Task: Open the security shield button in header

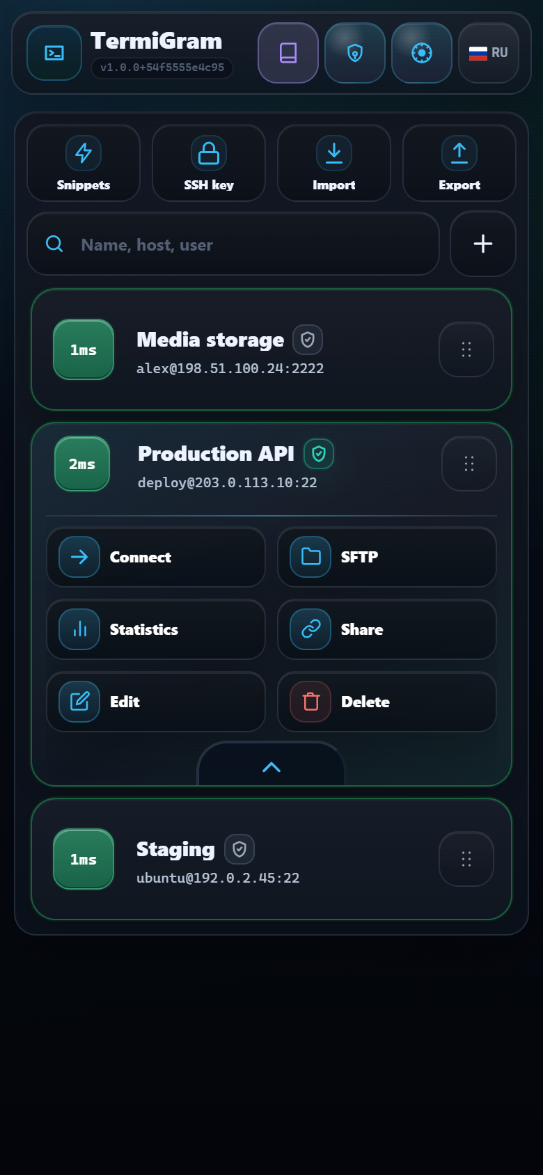Action: point(355,53)
